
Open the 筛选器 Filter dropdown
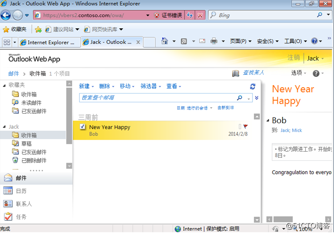click(151, 86)
